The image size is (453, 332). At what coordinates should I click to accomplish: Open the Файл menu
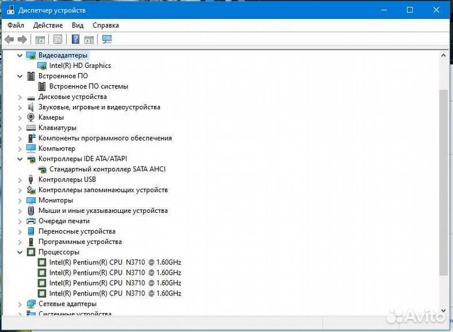(16, 25)
